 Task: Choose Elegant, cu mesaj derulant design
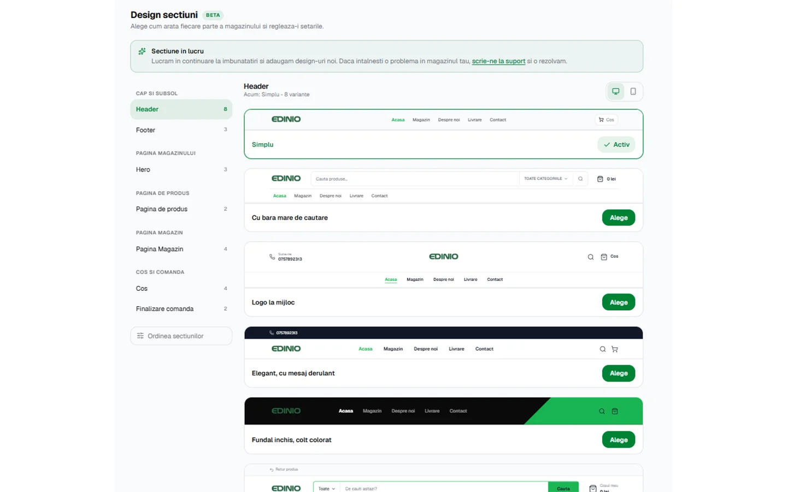pos(618,373)
